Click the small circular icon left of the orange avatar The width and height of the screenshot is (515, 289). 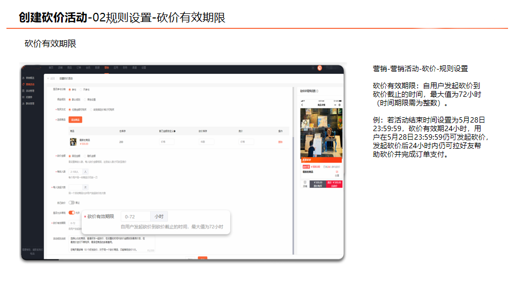(x=313, y=68)
